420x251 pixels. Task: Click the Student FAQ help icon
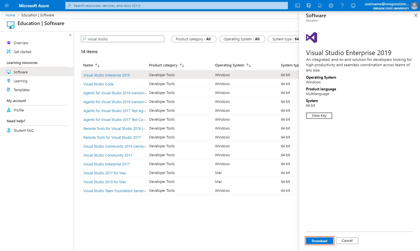pyautogui.click(x=8, y=130)
